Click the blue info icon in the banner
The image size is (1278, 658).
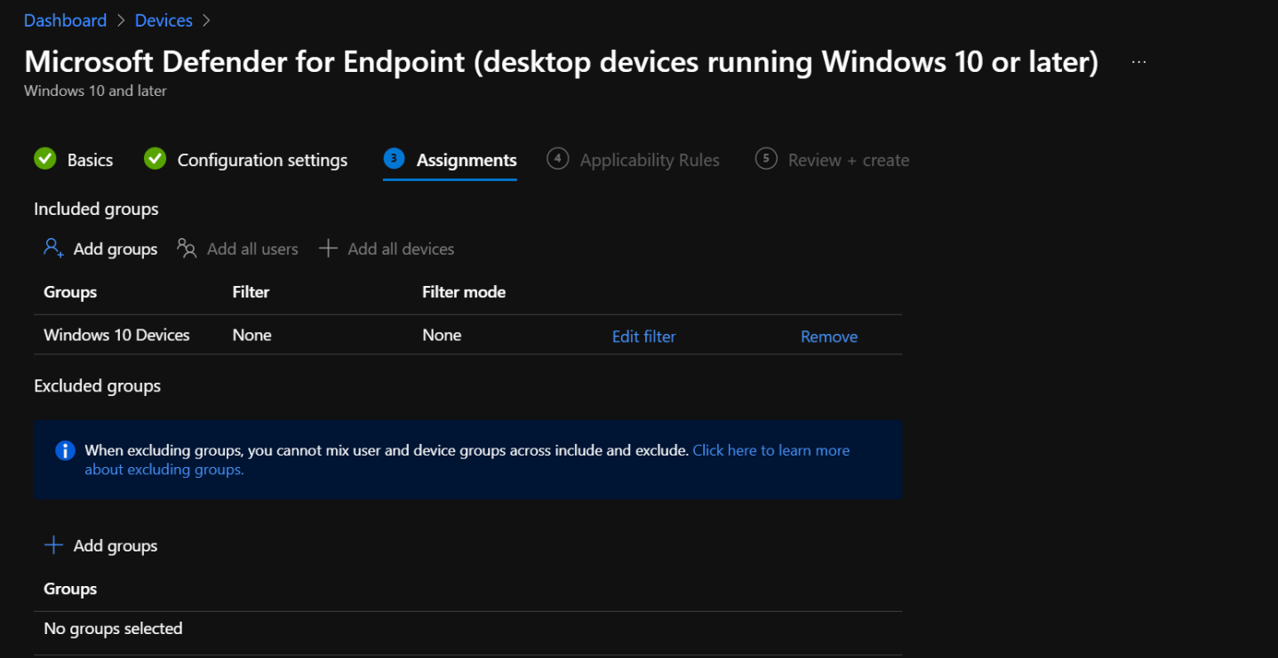(65, 450)
